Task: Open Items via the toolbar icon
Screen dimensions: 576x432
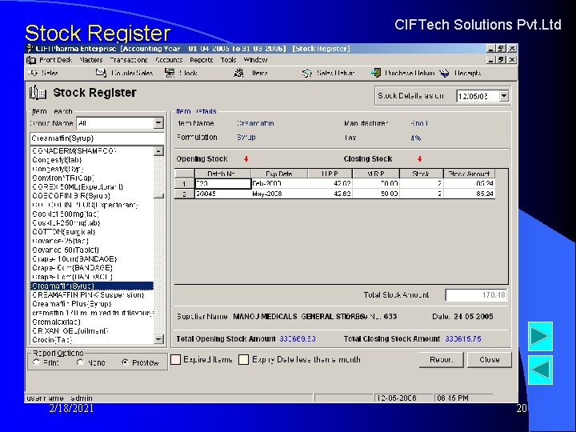Action: coord(238,73)
